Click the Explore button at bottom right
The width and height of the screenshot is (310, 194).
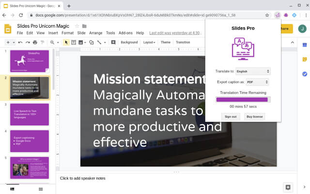(x=288, y=187)
